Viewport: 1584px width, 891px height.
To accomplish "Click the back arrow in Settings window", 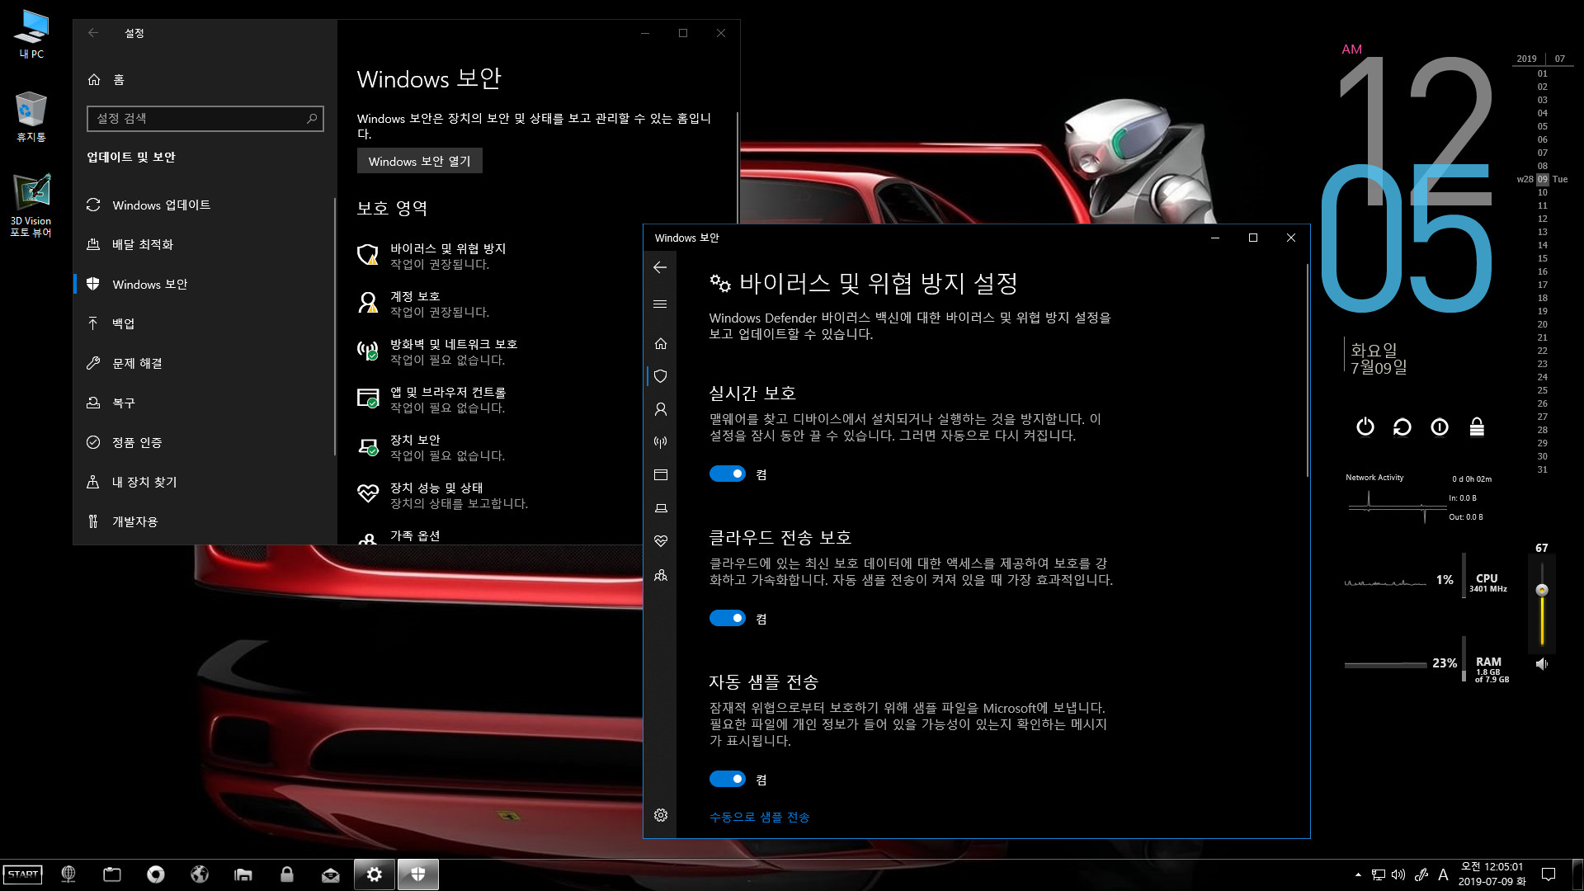I will [93, 33].
